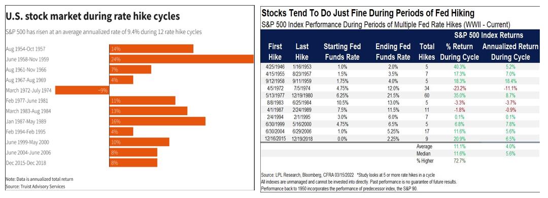Click the chart title U.S. stock market

(93, 16)
